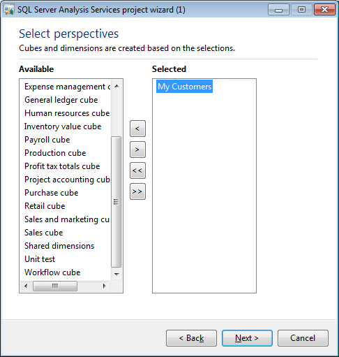Pick the Retail cube entry
Image resolution: width=339 pixels, height=357 pixels.
[45, 206]
